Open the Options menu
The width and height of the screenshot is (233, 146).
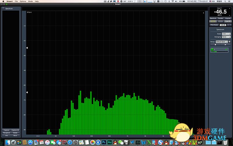click(x=23, y=1)
